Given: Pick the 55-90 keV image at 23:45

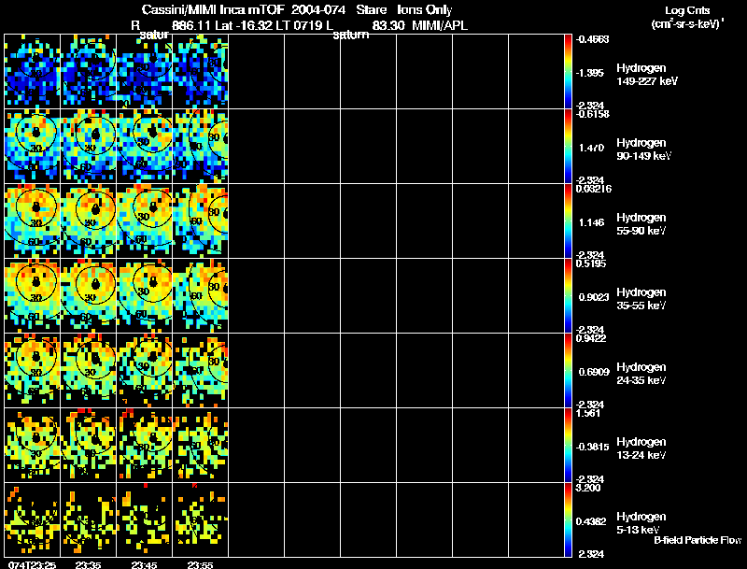Looking at the screenshot, I should pos(145,221).
